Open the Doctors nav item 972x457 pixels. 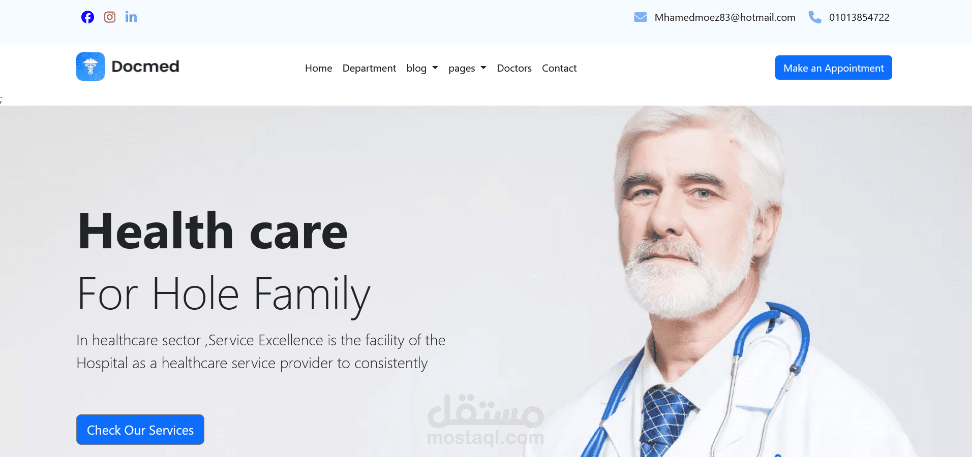click(x=514, y=68)
